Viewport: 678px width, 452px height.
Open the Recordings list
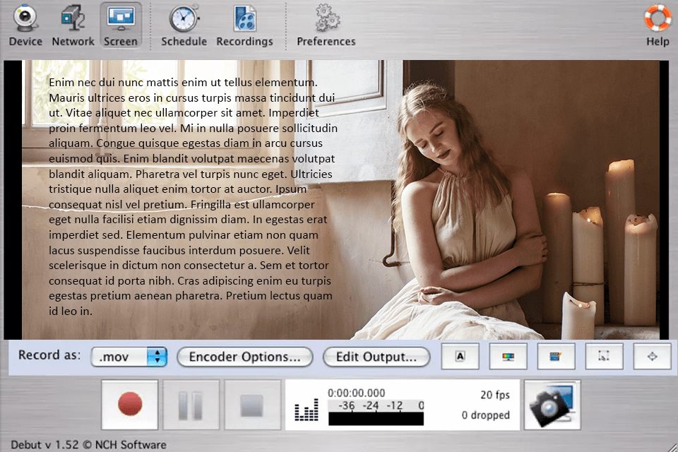tap(245, 26)
